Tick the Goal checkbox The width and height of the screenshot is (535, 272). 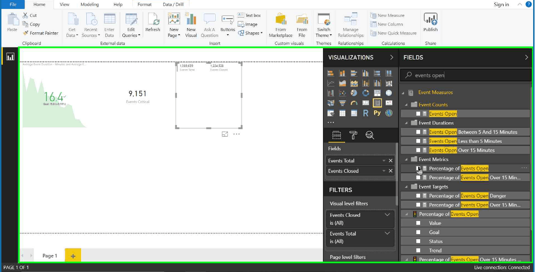tap(418, 233)
